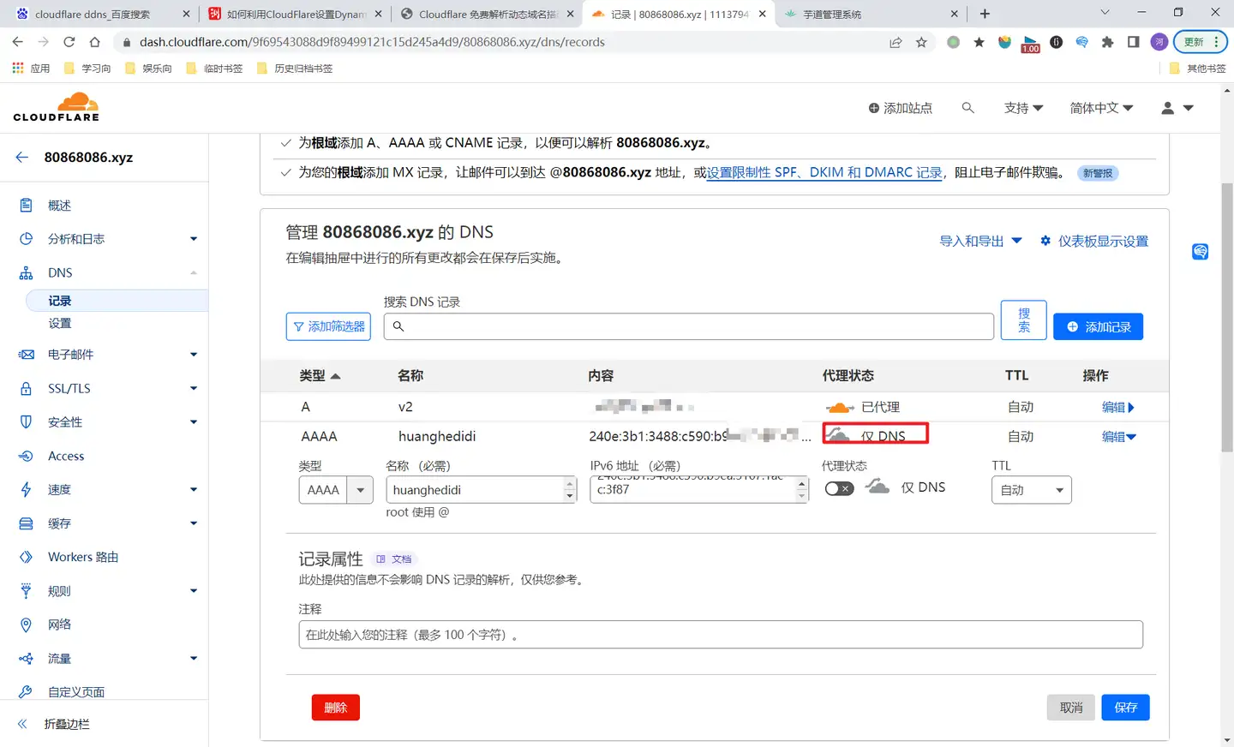The height and width of the screenshot is (747, 1234).
Task: Open the TTL 自动 dropdown
Action: 1032,490
